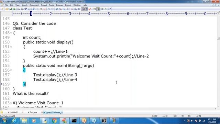Viewport: 220px width, 124px height.
Task: Click the 'col 10' status bar entry
Action: tap(165, 116)
